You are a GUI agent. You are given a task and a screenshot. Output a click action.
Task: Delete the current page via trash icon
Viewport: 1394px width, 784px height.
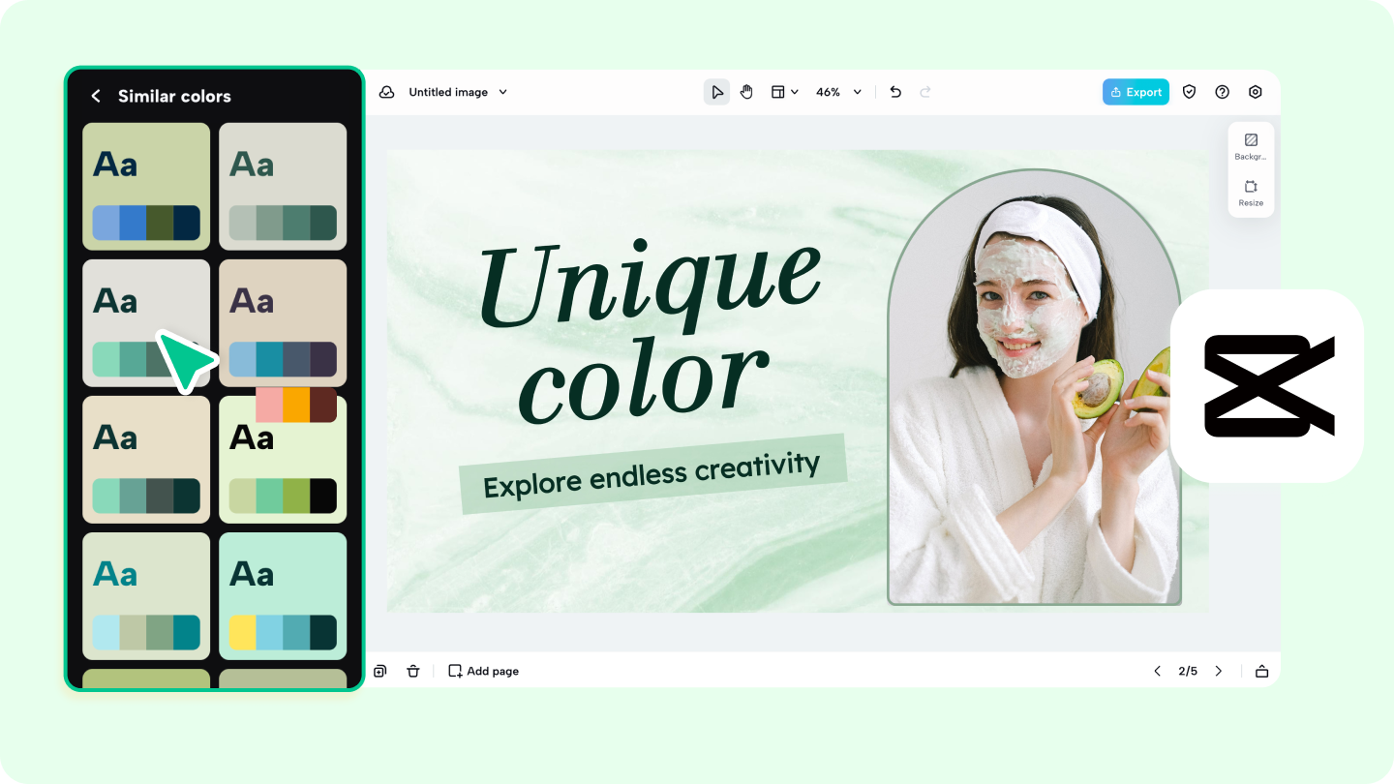(x=413, y=671)
